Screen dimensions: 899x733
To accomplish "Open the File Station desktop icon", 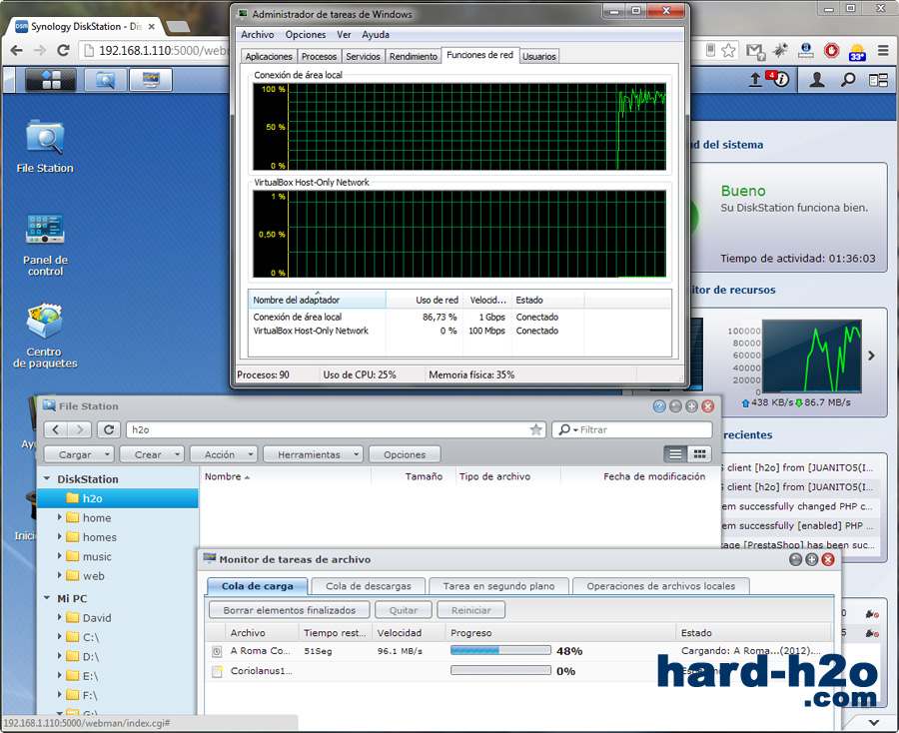I will pos(45,146).
